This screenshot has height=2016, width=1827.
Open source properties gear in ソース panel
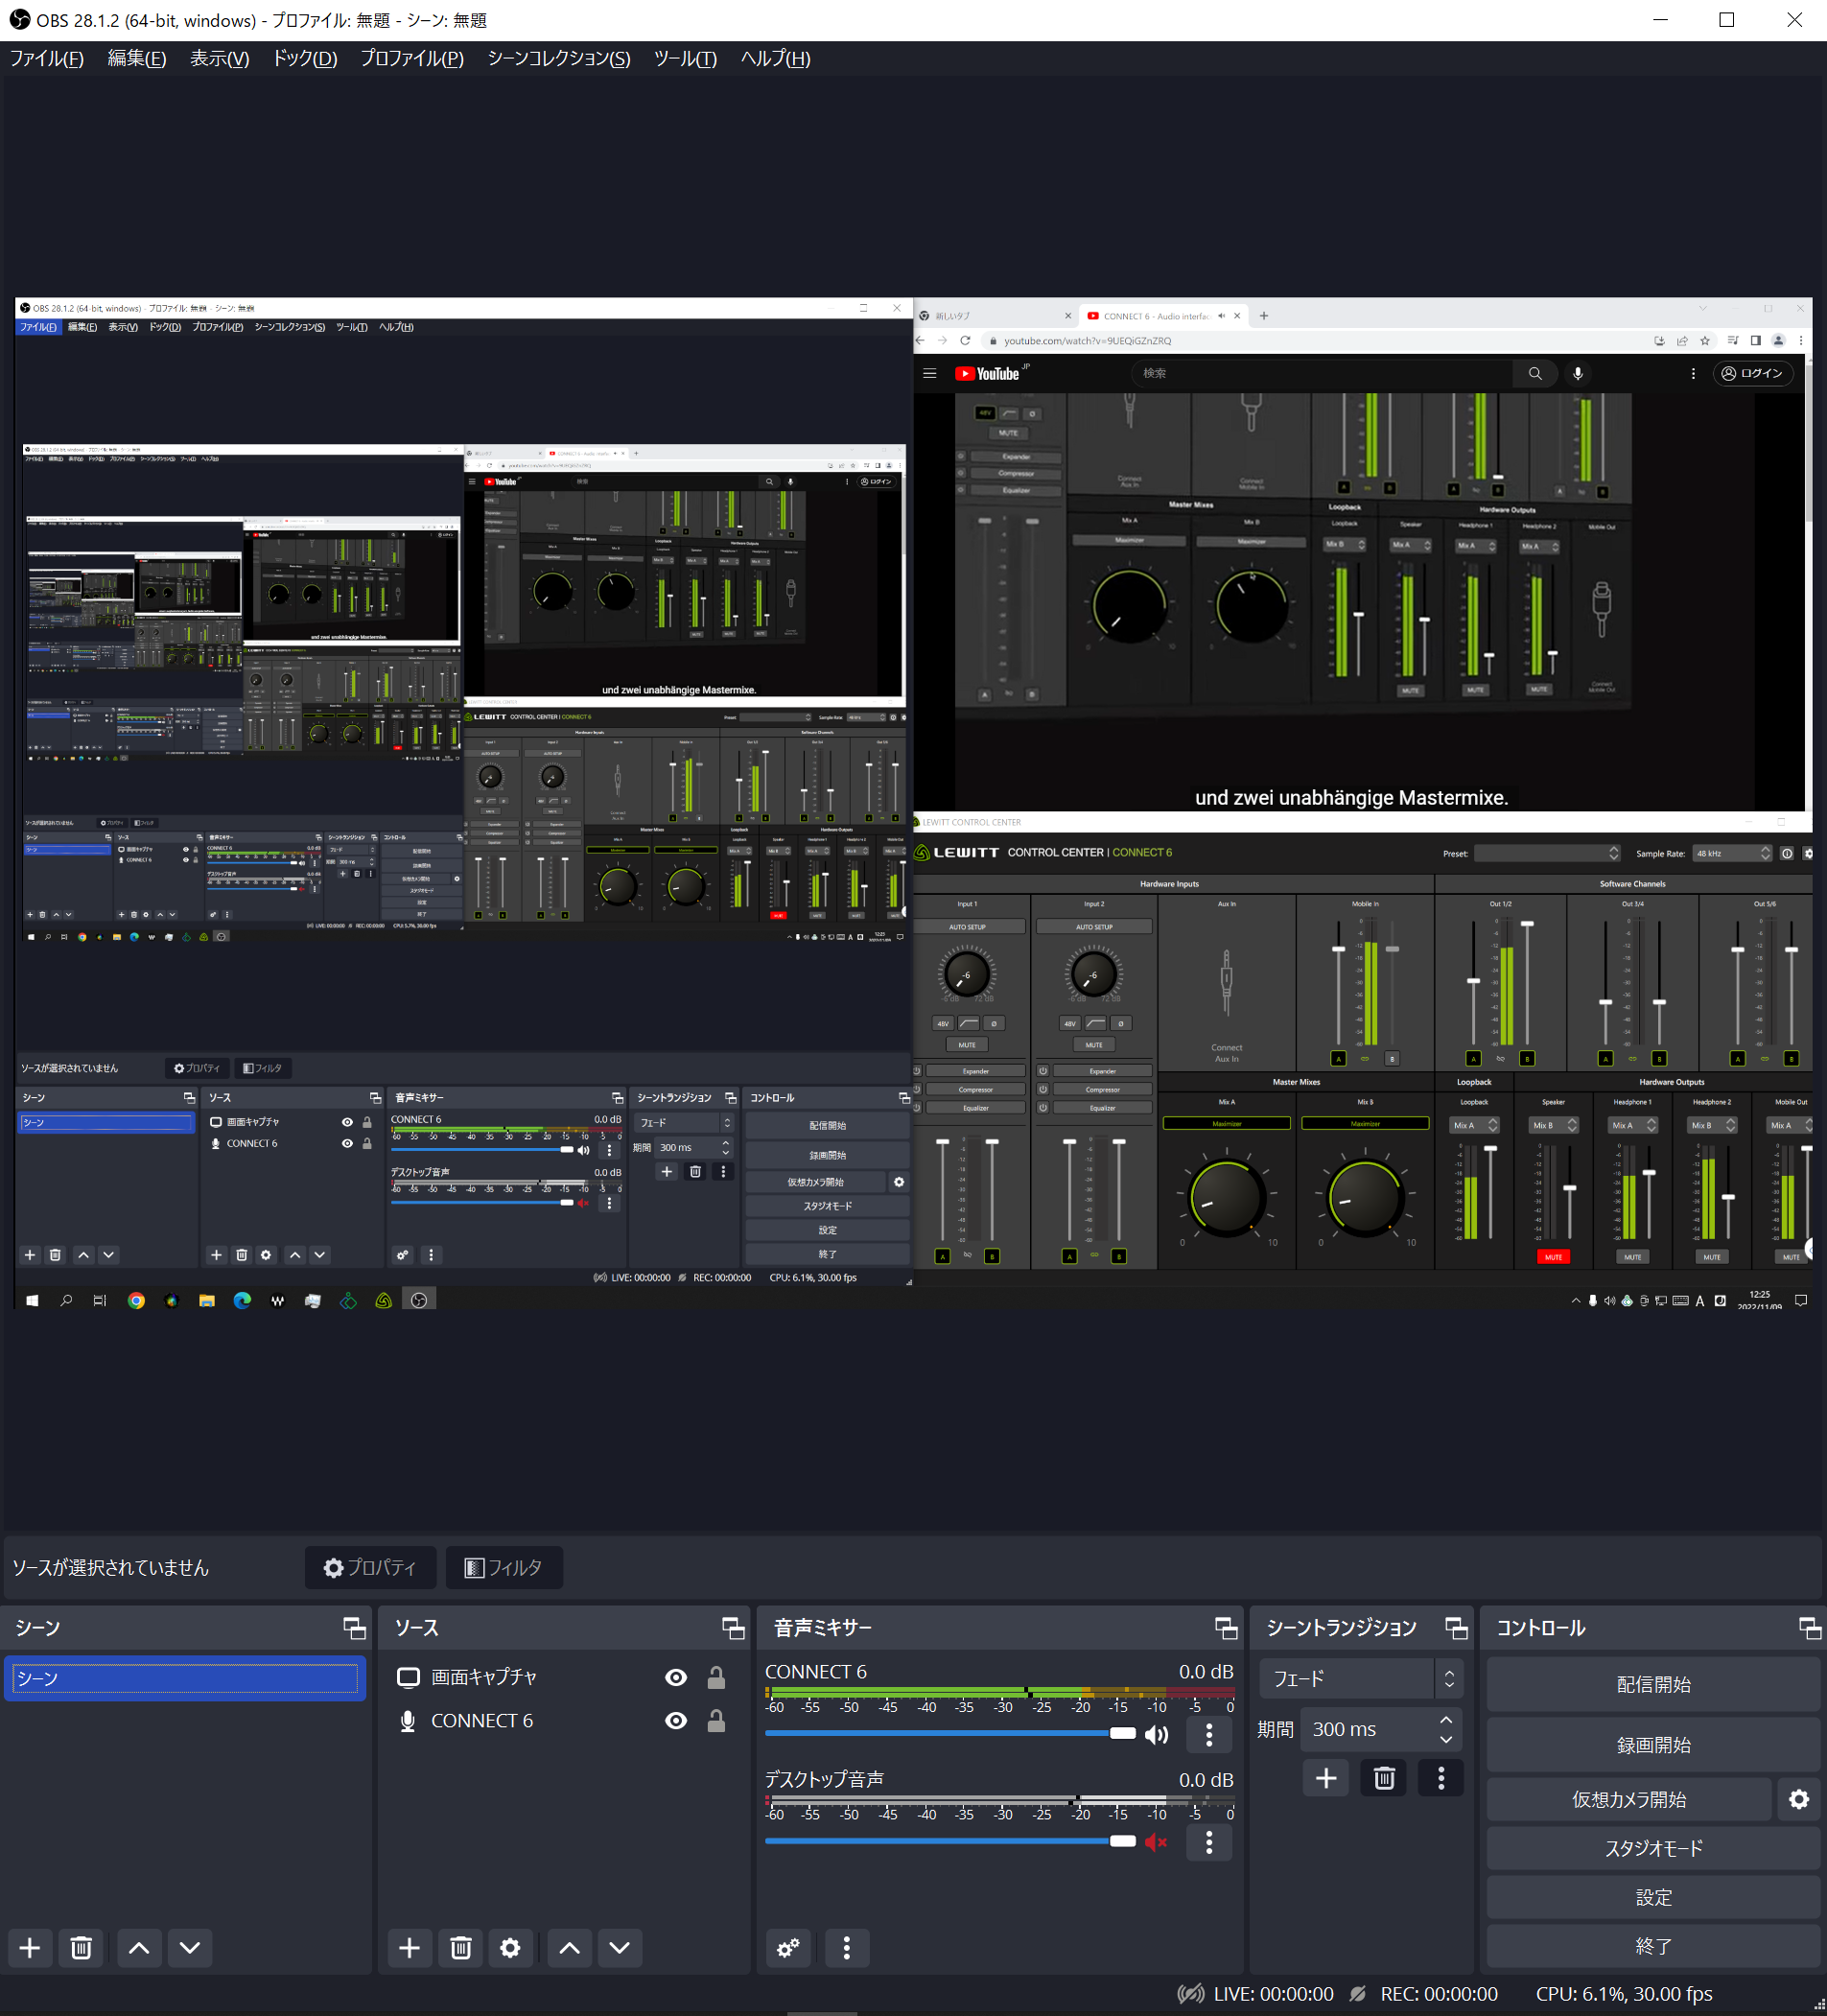[x=510, y=1947]
